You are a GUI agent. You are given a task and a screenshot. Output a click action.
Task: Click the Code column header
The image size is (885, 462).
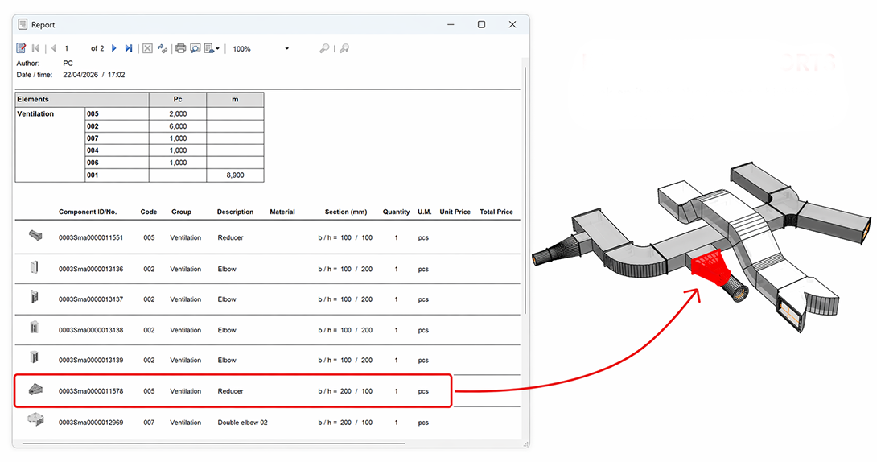(149, 212)
